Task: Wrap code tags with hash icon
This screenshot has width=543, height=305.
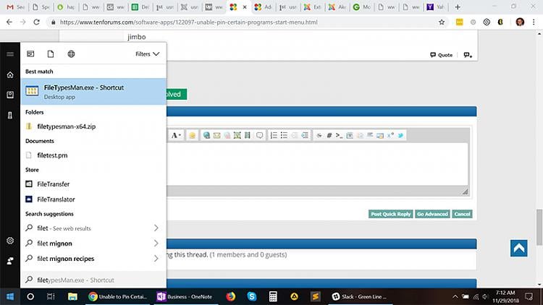Action: [329, 135]
